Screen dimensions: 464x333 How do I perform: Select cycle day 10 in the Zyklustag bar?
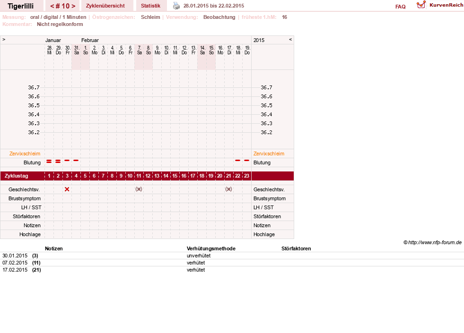click(130, 176)
